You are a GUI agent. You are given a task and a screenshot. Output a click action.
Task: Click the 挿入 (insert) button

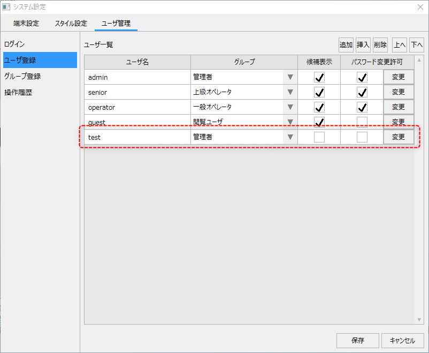coord(363,45)
